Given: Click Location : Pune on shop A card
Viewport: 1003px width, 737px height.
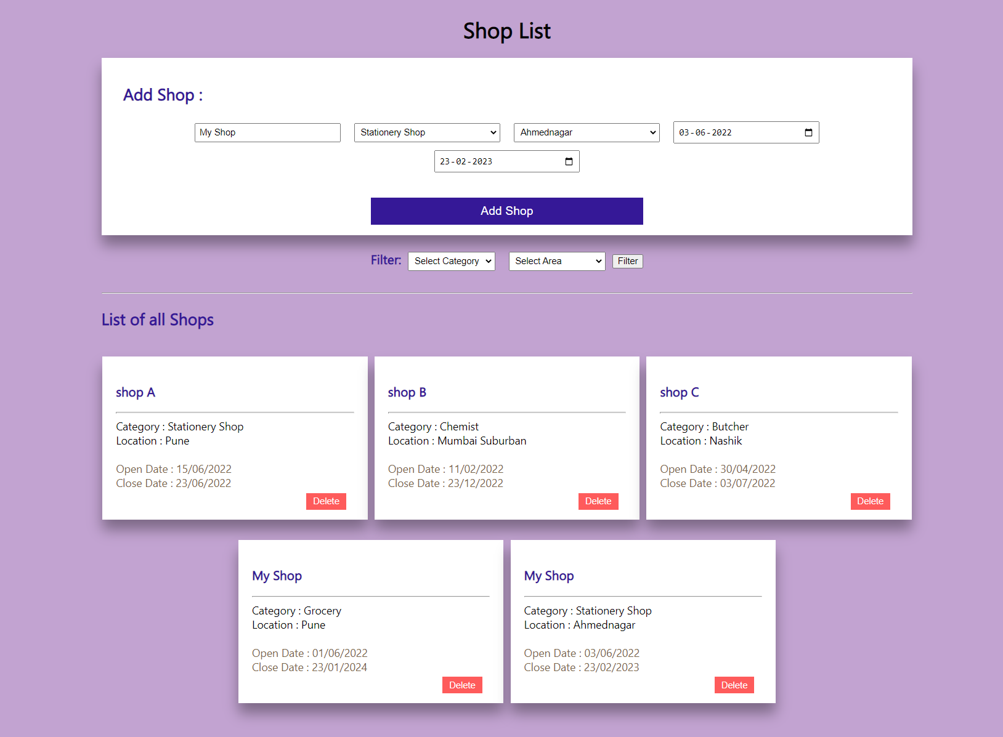Looking at the screenshot, I should pos(153,441).
